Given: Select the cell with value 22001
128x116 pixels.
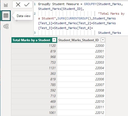Looking at the screenshot, I should (x=81, y=51).
